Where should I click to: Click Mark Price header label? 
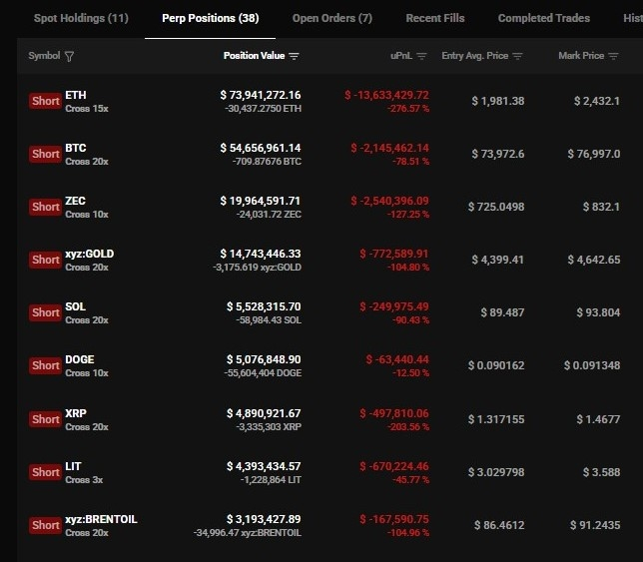point(581,56)
